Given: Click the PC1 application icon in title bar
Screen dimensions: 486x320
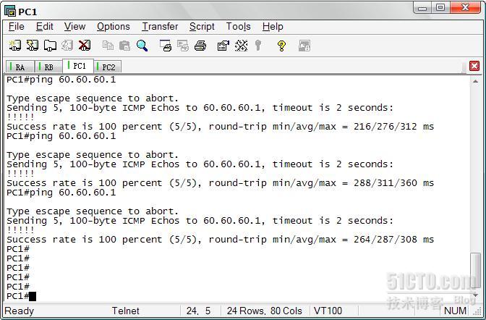Looking at the screenshot, I should point(10,11).
